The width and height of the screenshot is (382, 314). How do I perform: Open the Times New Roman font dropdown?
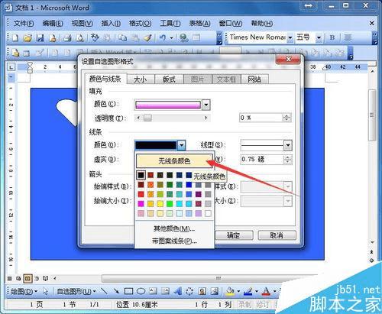point(290,37)
